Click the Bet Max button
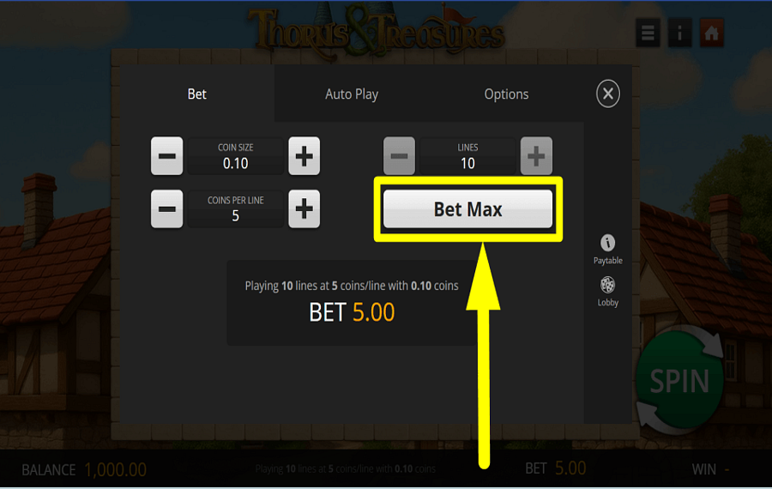The height and width of the screenshot is (489, 772). (467, 209)
